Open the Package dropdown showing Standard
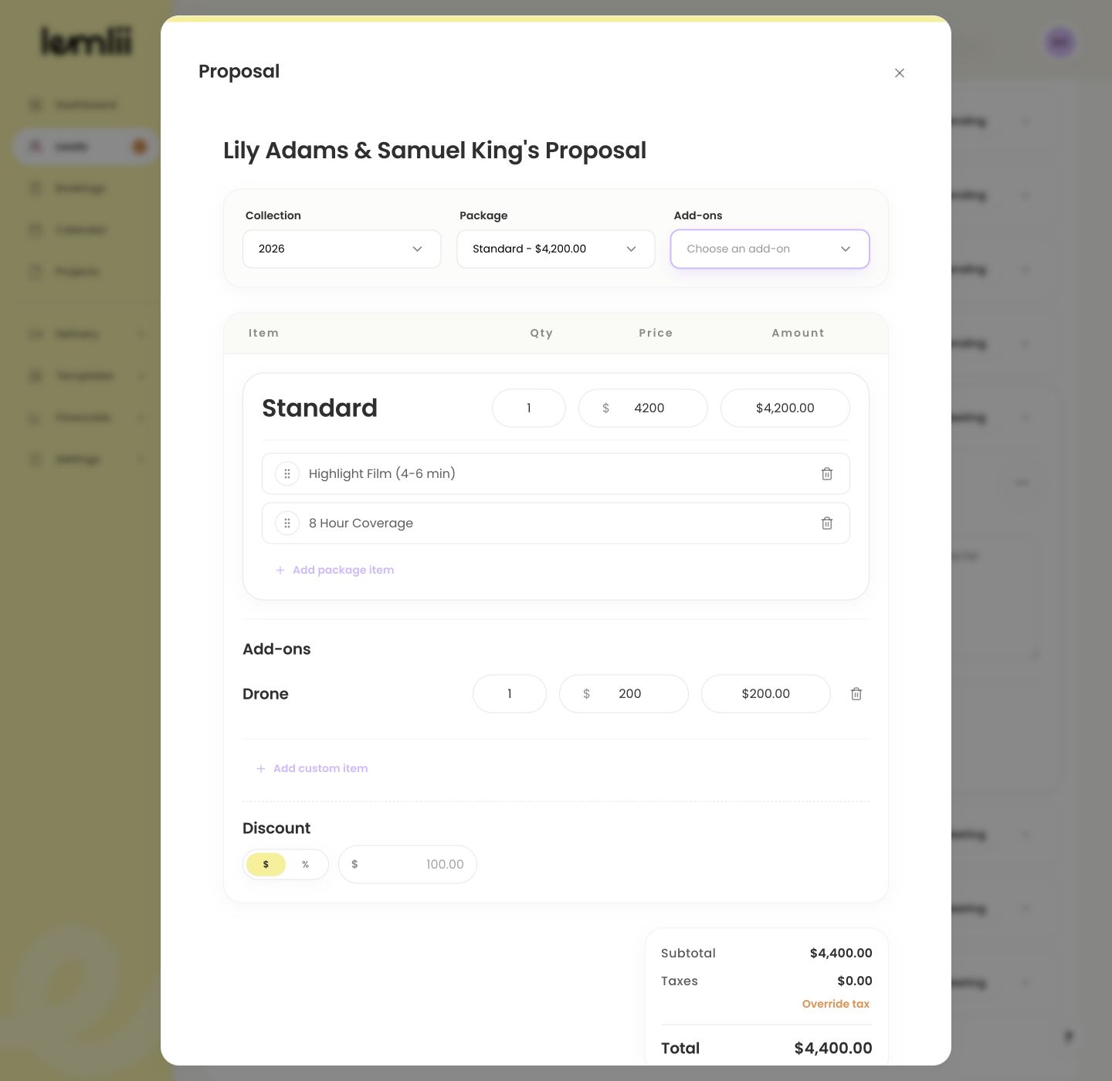Screen dimensions: 1112x1081 [556, 249]
